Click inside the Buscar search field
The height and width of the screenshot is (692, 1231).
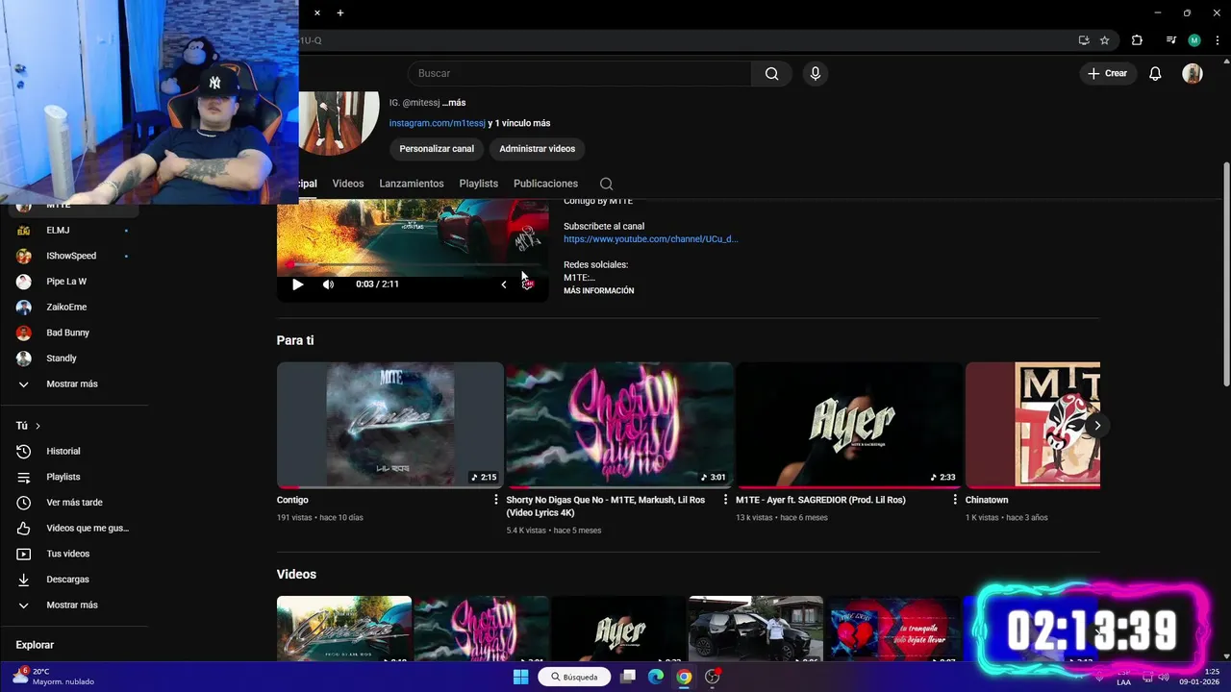[x=579, y=73]
